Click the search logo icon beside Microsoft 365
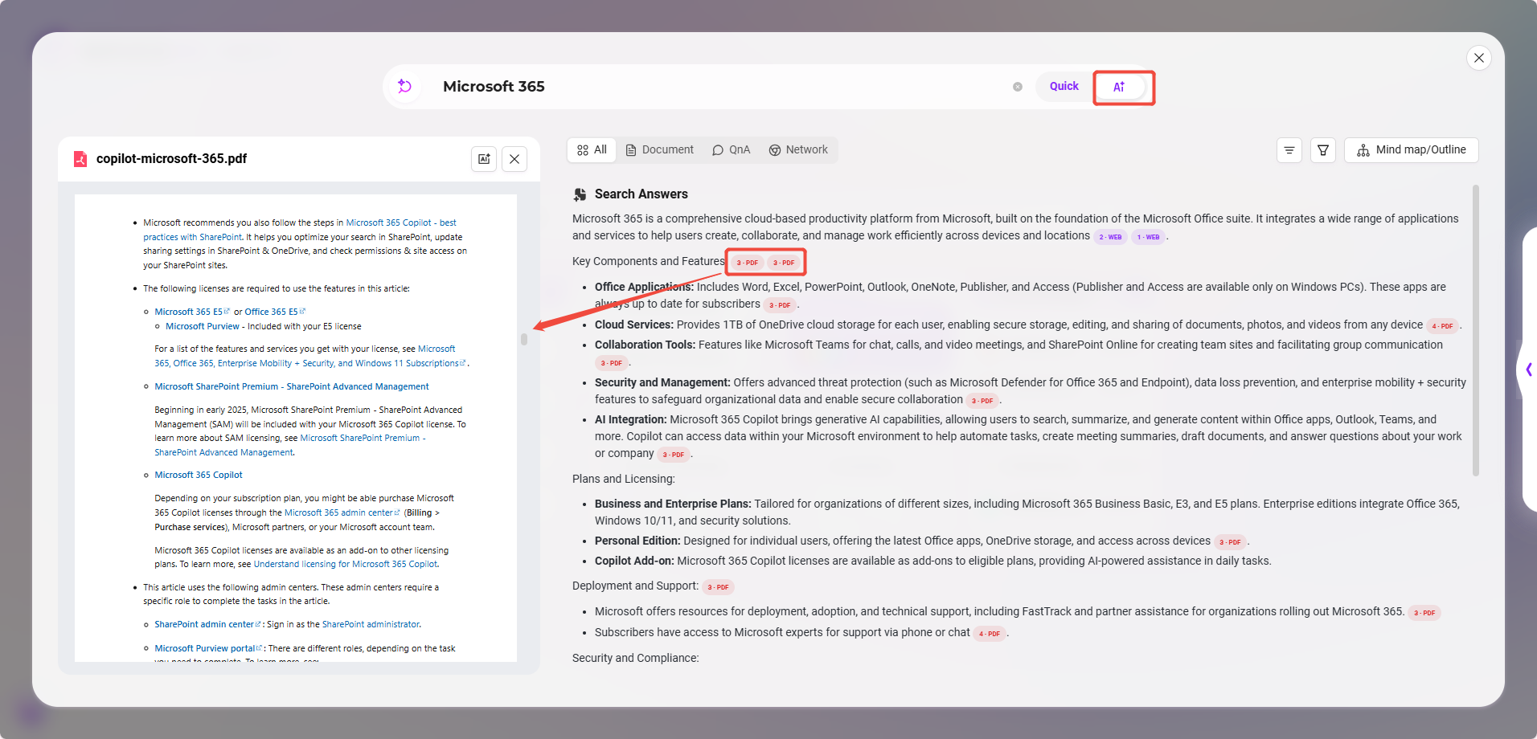This screenshot has height=739, width=1537. [x=405, y=86]
